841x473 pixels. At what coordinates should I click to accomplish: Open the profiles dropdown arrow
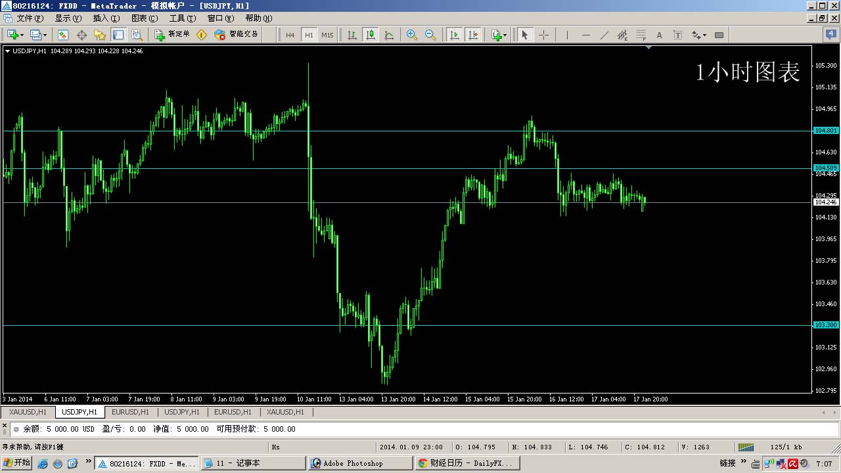click(x=45, y=35)
